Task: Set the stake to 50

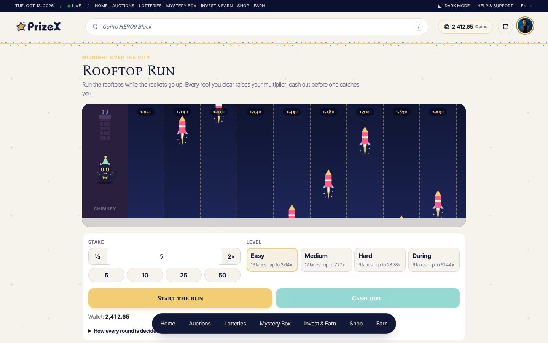Action: [222, 275]
